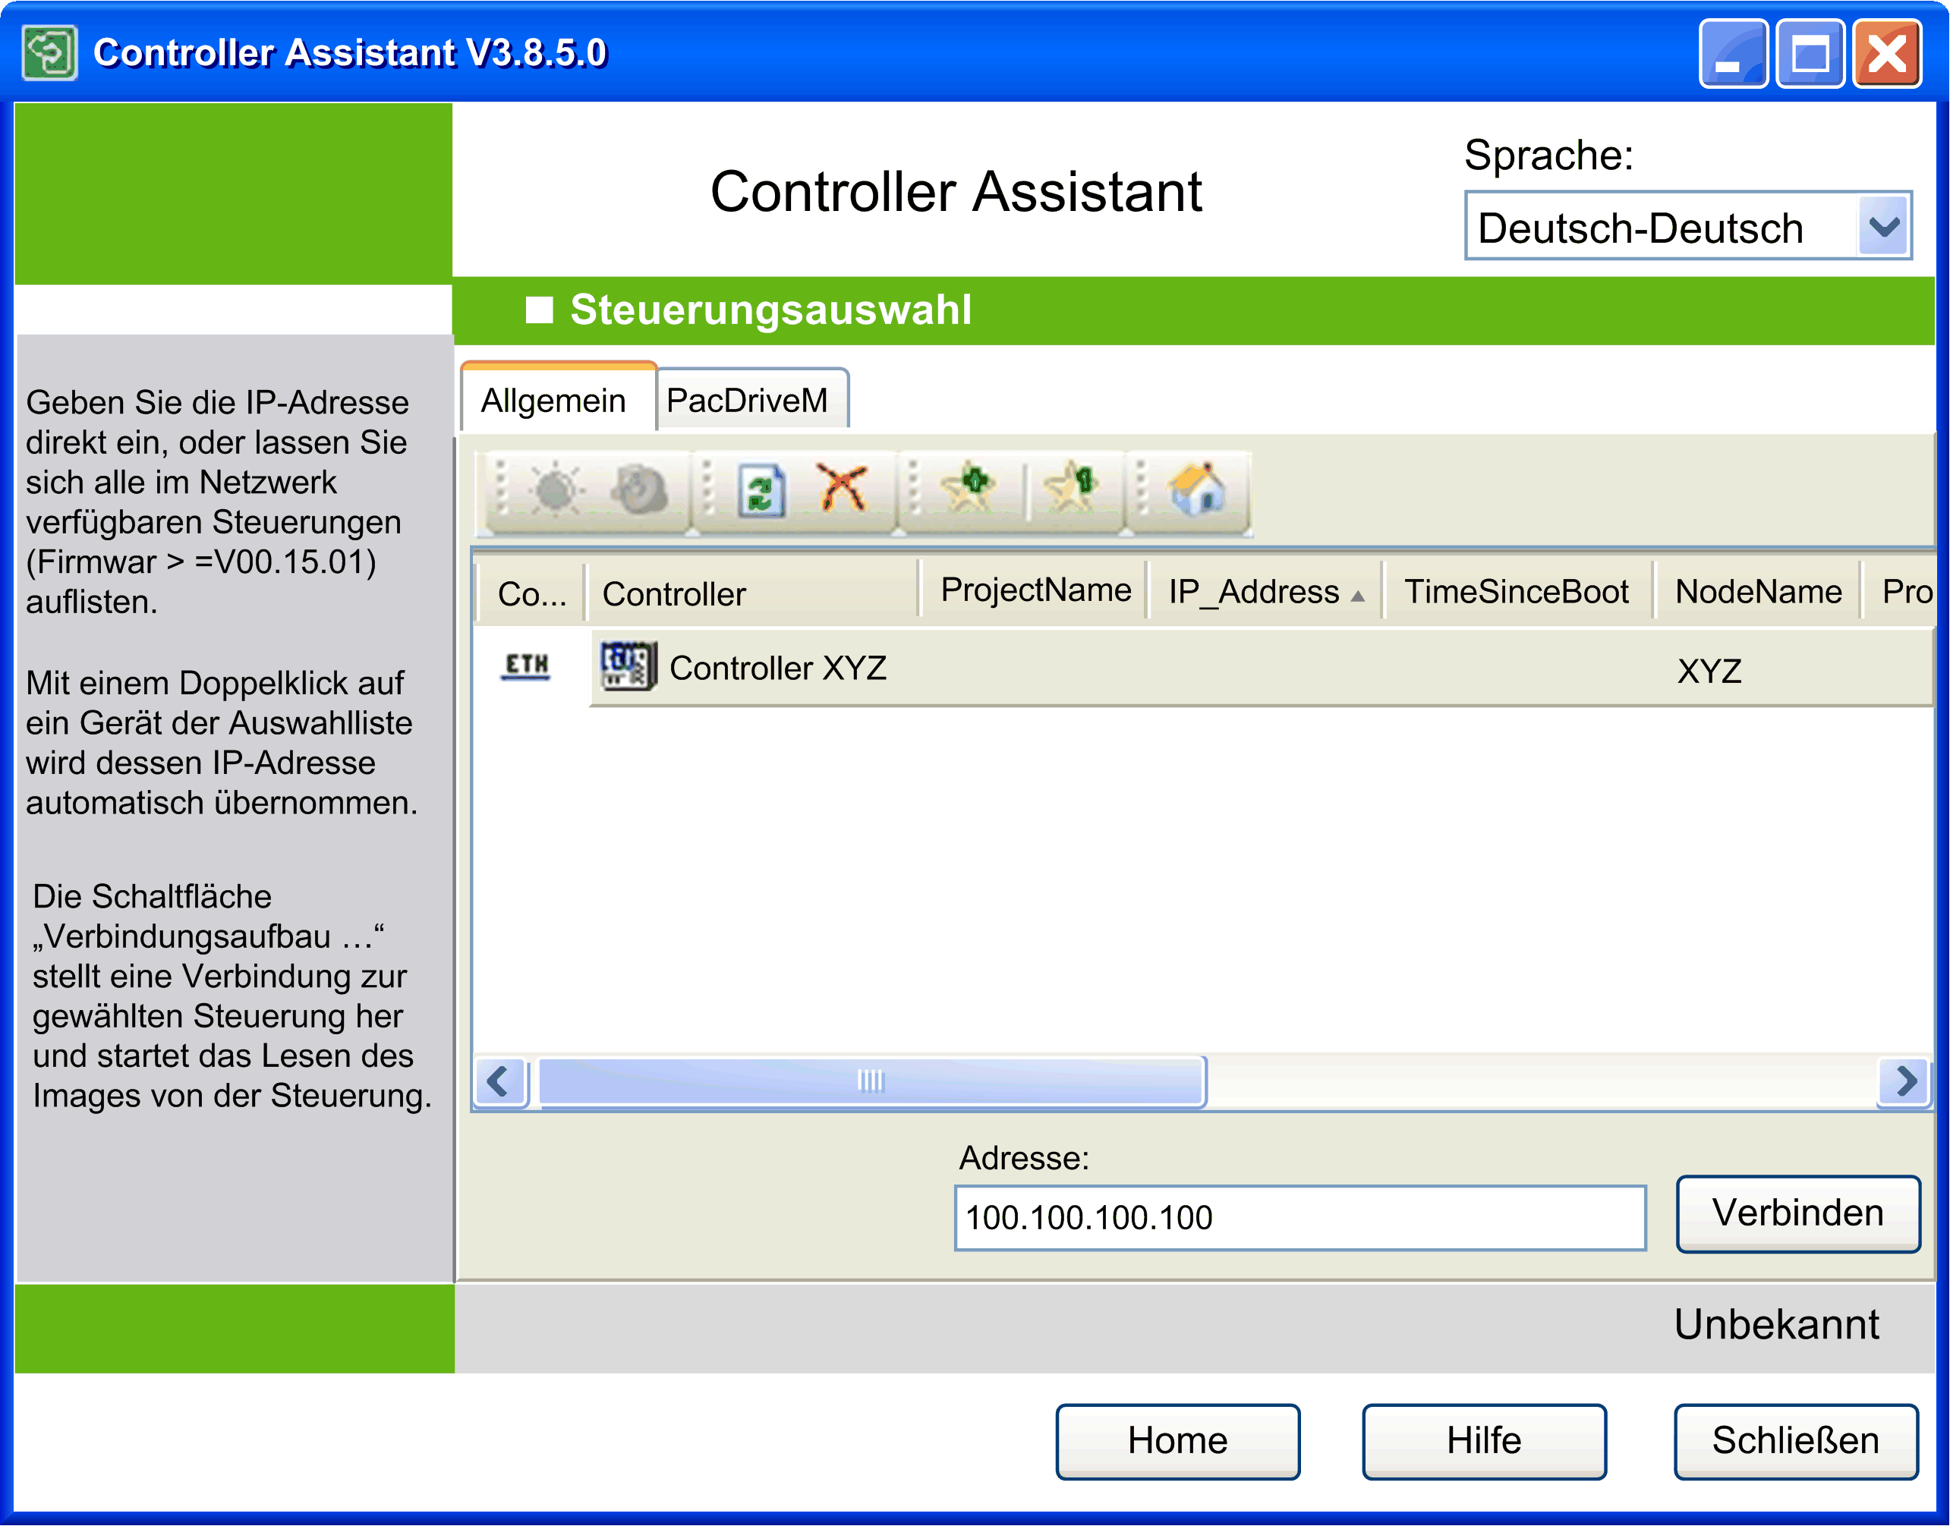
Task: Click the red X delete toolbar icon
Action: (x=843, y=487)
